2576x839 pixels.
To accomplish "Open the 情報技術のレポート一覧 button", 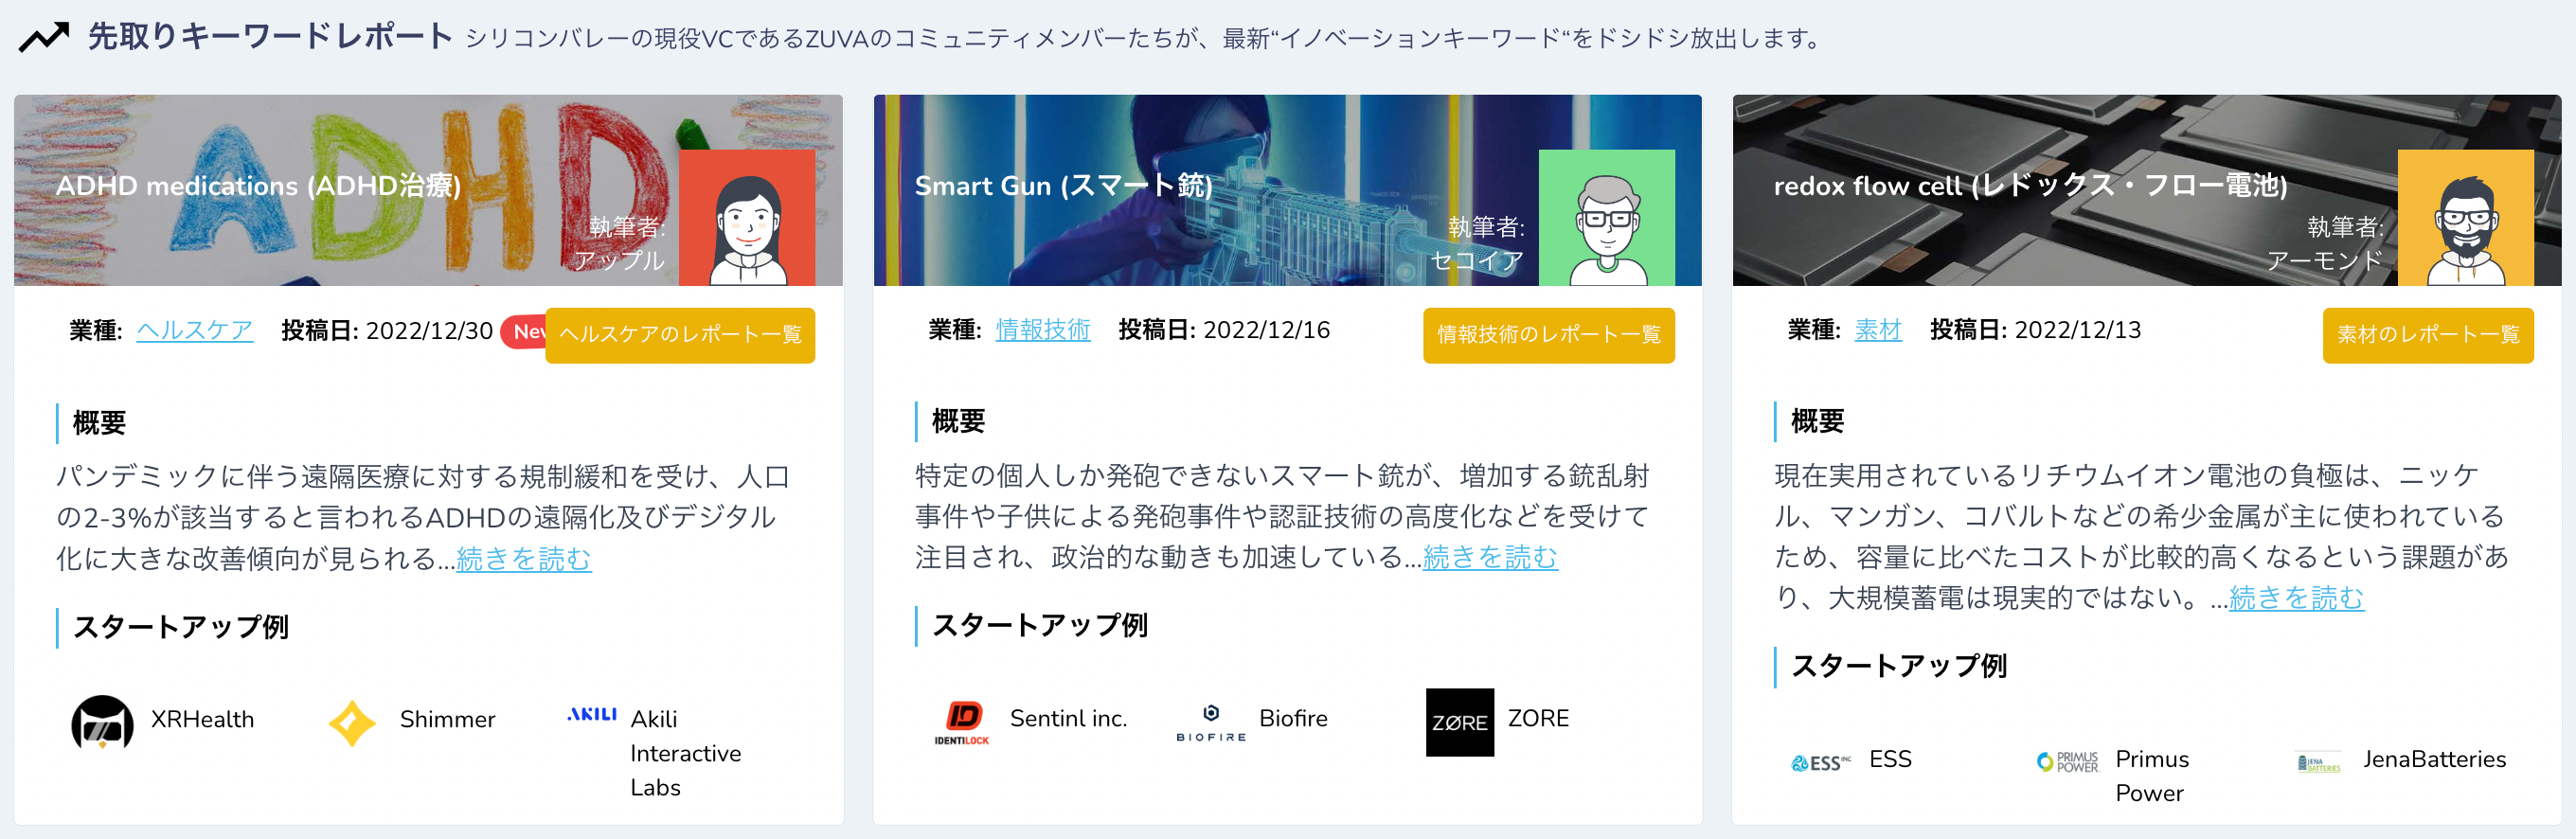I will point(1548,335).
